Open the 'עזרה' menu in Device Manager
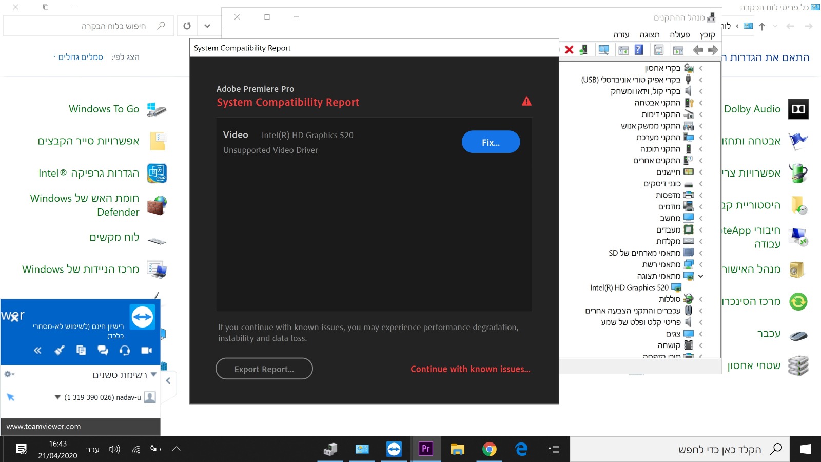The height and width of the screenshot is (462, 821). tap(621, 35)
